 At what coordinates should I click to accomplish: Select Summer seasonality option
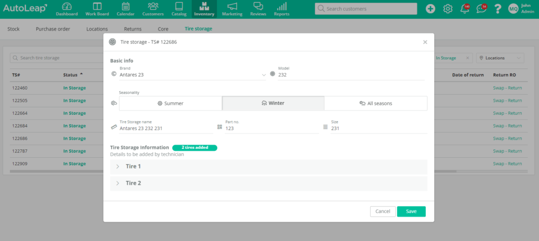coord(171,103)
